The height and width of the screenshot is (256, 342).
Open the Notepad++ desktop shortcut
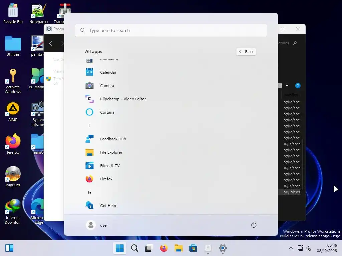(x=39, y=13)
